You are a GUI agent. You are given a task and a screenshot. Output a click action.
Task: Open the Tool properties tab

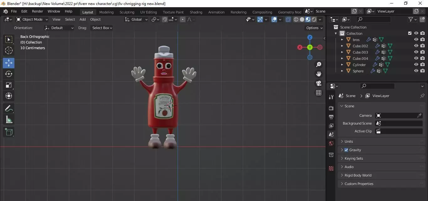tap(331, 97)
